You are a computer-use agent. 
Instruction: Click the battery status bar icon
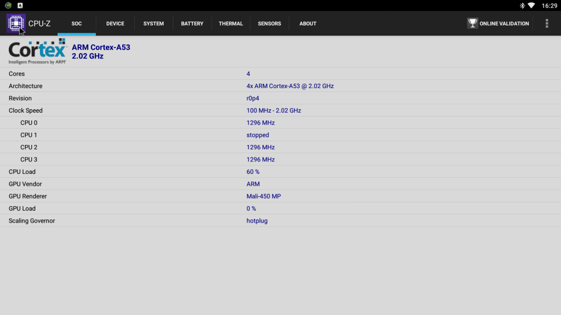[539, 5]
